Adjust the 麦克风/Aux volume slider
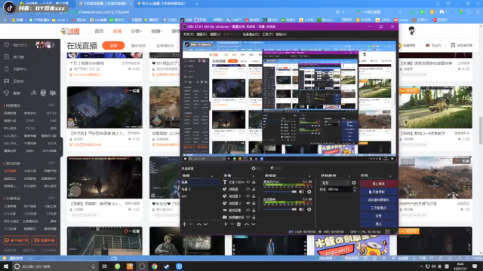 280,192
